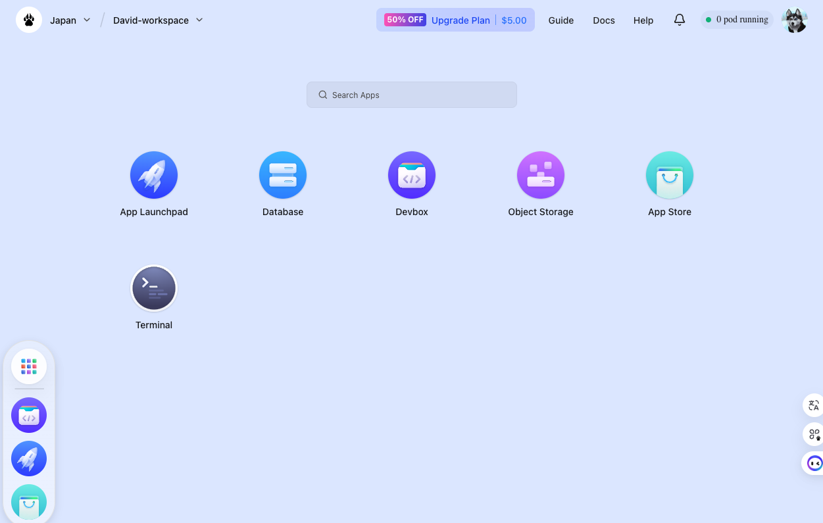Open Object Storage app
Image resolution: width=823 pixels, height=523 pixels.
[541, 175]
